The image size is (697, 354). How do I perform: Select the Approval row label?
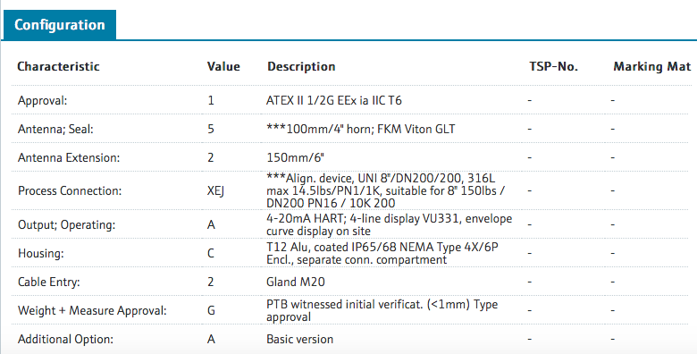42,100
